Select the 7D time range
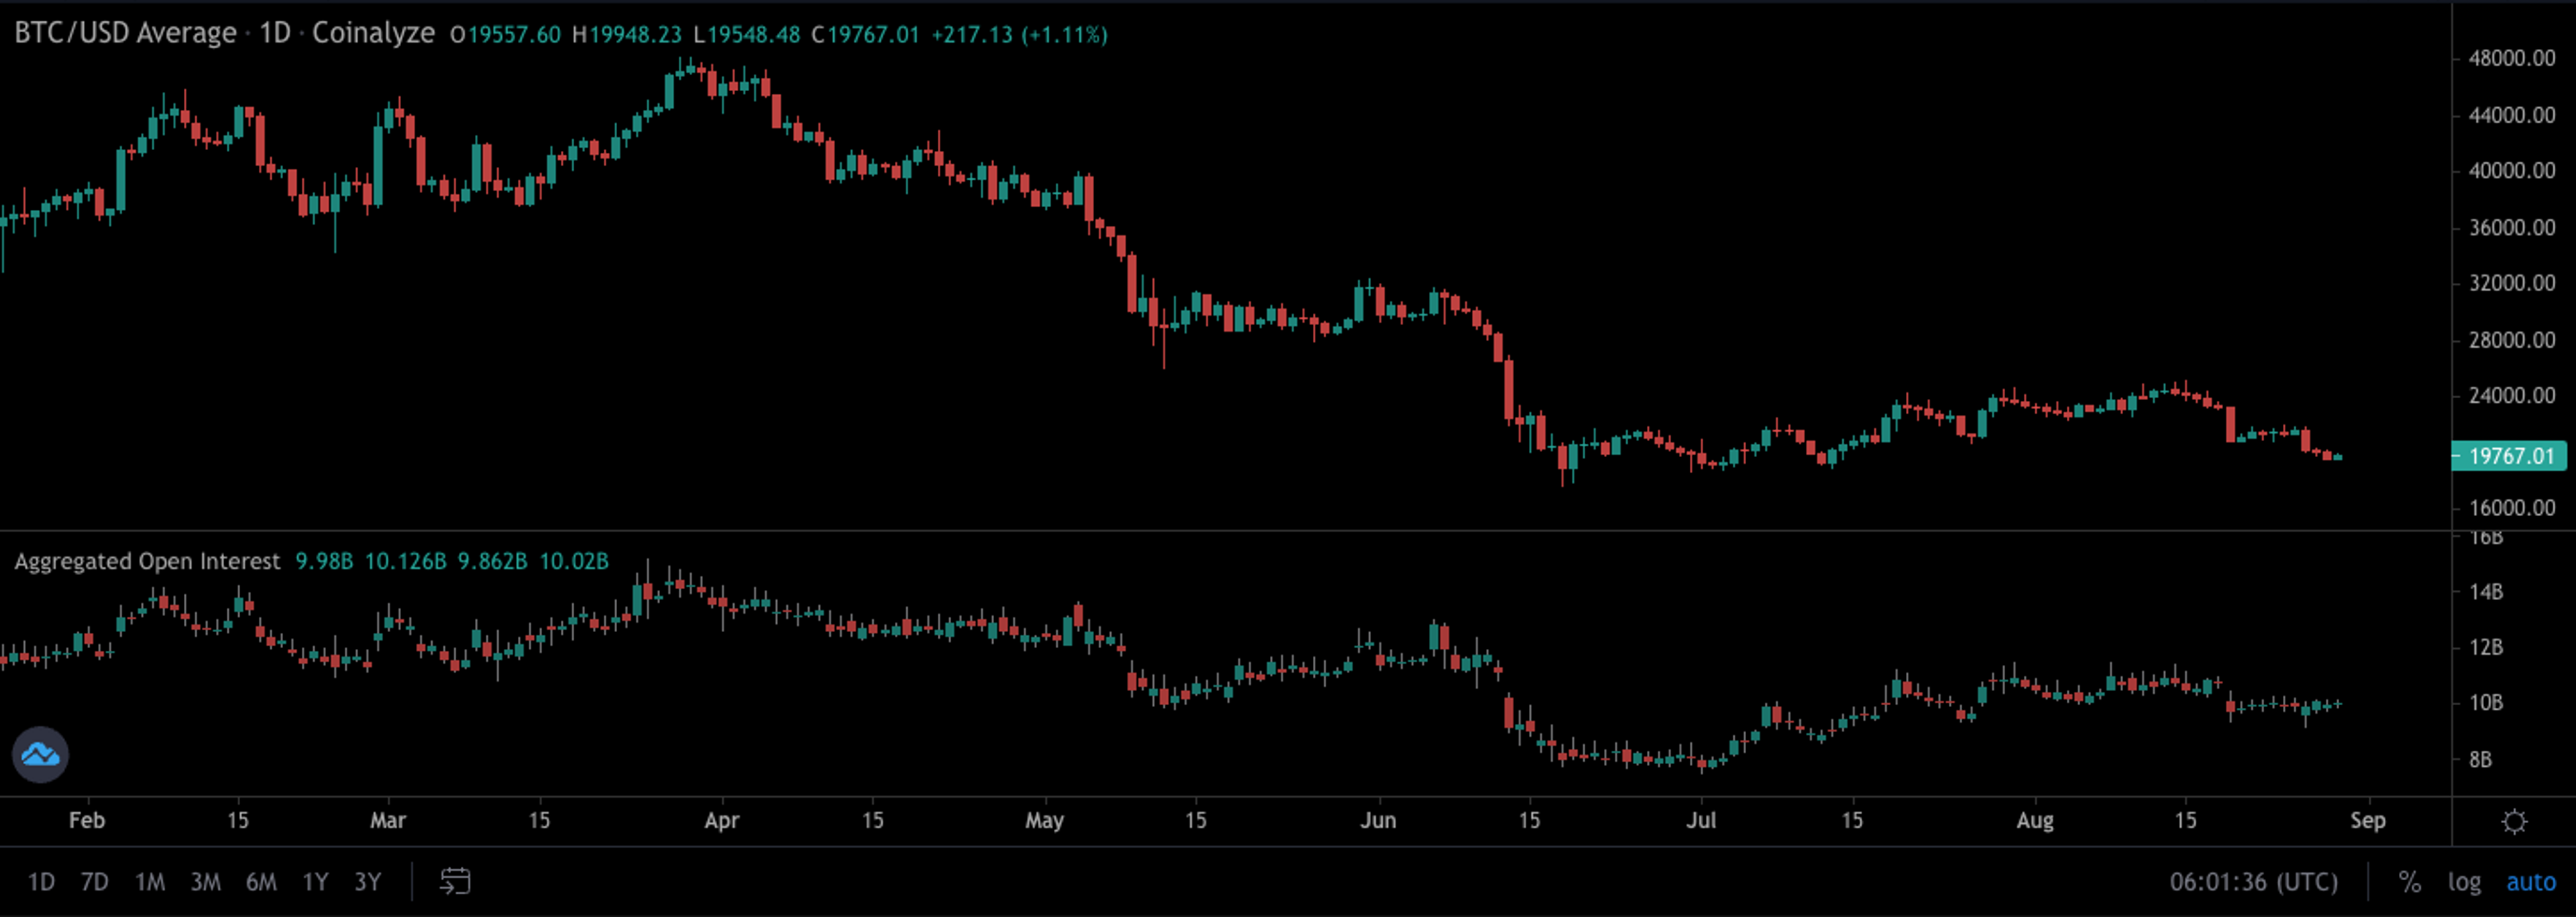Viewport: 2576px width, 917px height. point(95,882)
